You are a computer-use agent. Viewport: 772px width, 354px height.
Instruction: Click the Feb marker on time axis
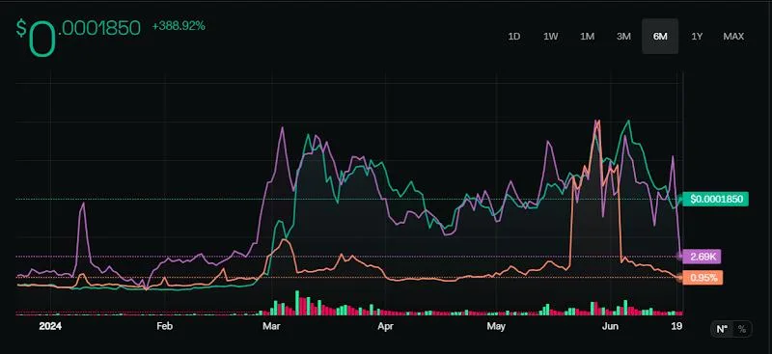tap(164, 326)
